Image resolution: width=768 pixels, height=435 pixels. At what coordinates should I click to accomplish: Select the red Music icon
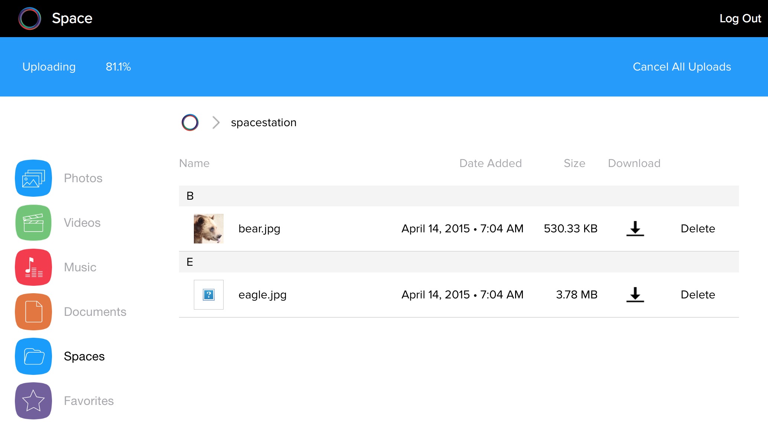33,267
